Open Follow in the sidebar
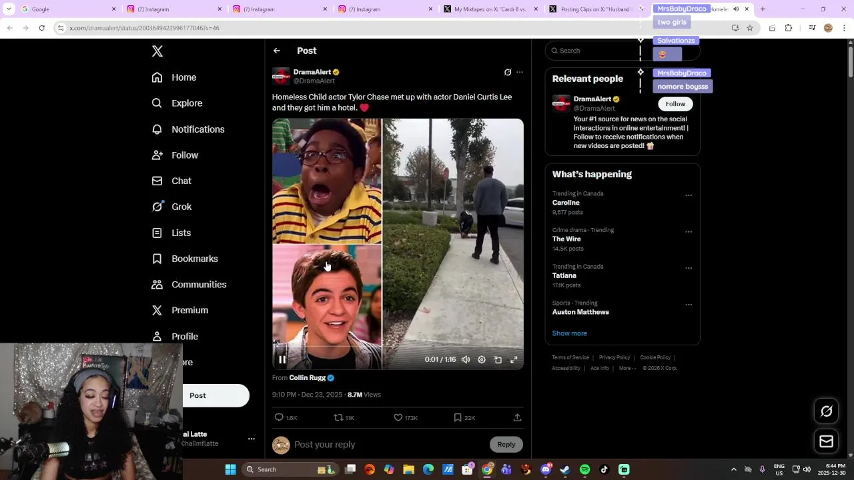Image resolution: width=854 pixels, height=480 pixels. [x=175, y=155]
